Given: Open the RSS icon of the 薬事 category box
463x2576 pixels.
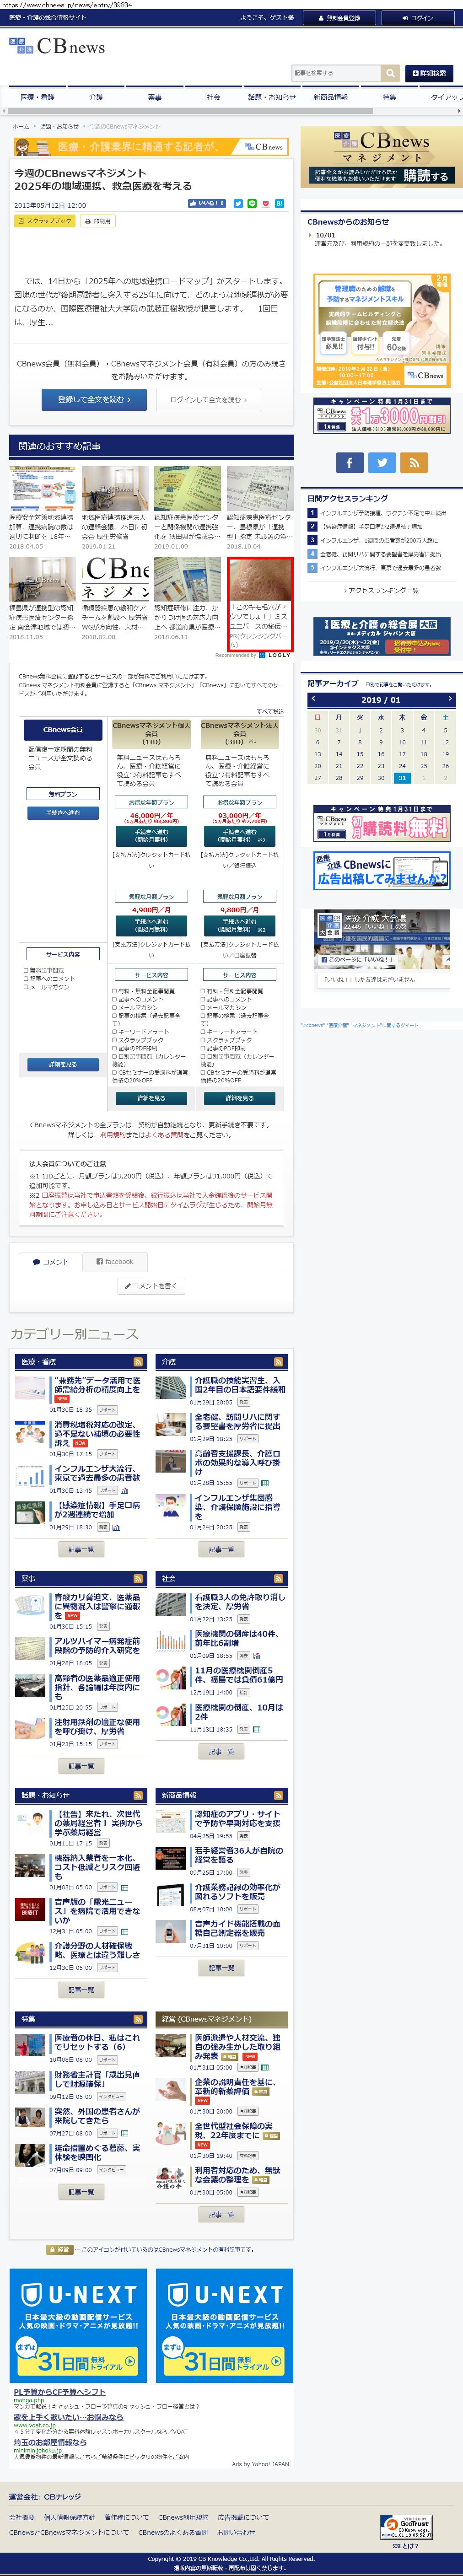Looking at the screenshot, I should [138, 1579].
